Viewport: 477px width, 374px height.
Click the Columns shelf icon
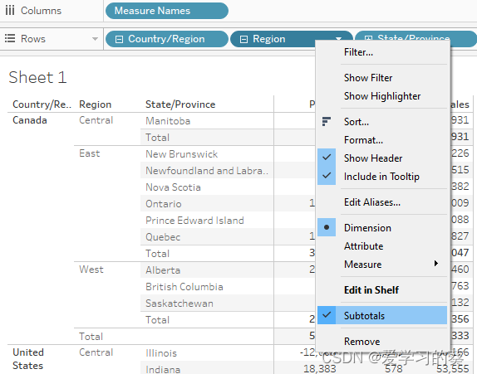10,11
